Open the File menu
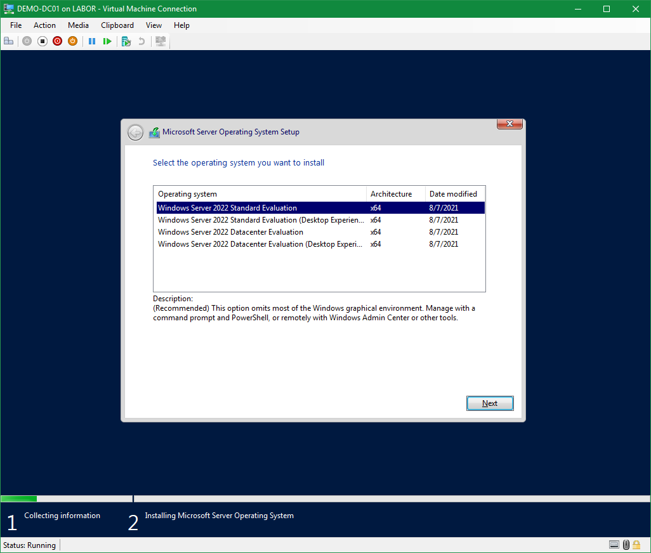651x553 pixels. pyautogui.click(x=16, y=25)
